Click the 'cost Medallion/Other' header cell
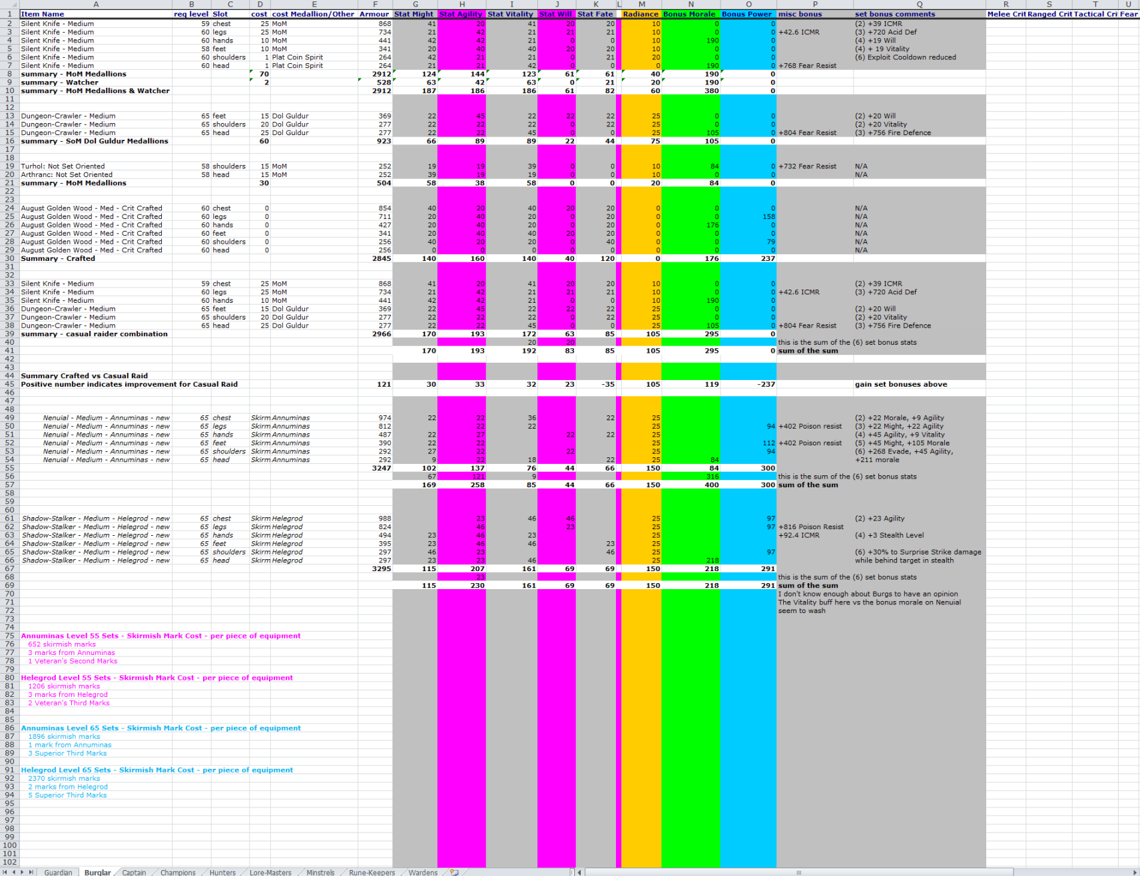 point(314,14)
